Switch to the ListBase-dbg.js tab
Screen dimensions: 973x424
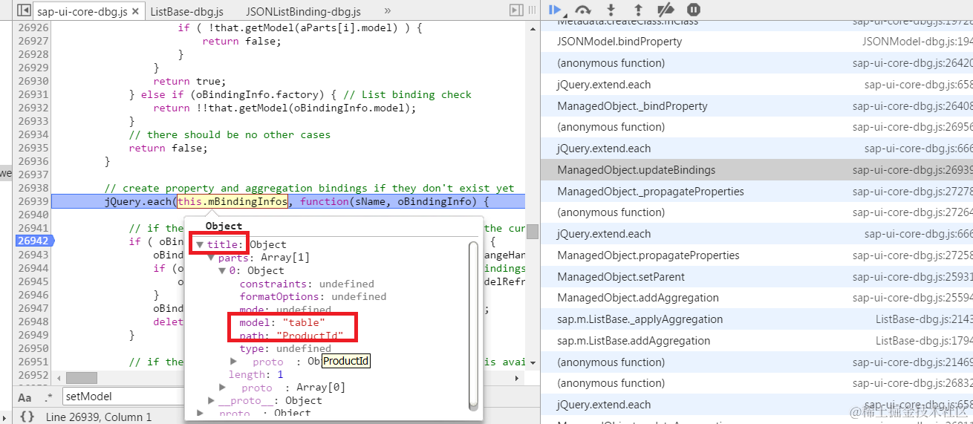click(188, 12)
